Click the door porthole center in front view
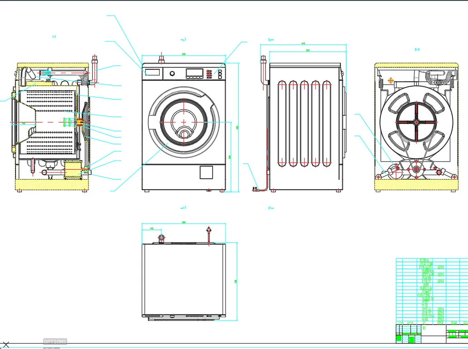The width and height of the screenshot is (468, 349). tap(183, 122)
